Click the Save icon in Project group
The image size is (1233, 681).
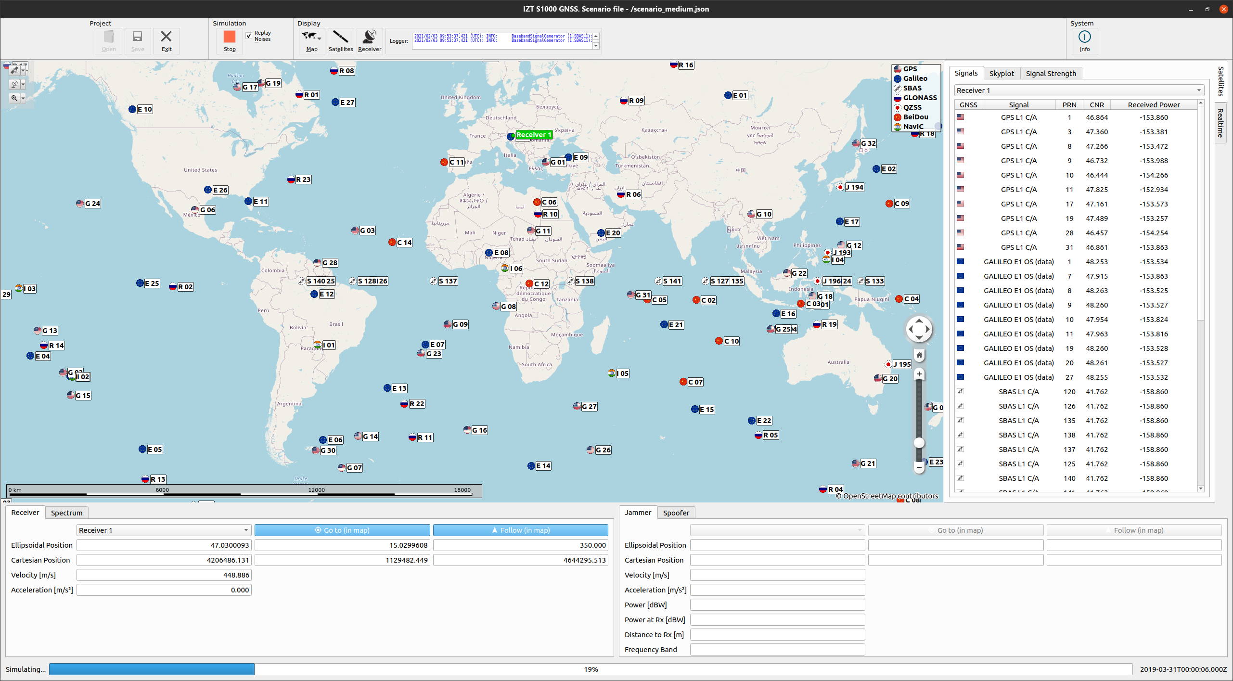[x=137, y=41]
